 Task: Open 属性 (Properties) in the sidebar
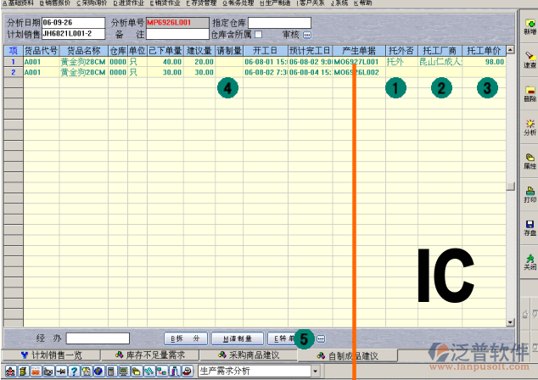[530, 161]
